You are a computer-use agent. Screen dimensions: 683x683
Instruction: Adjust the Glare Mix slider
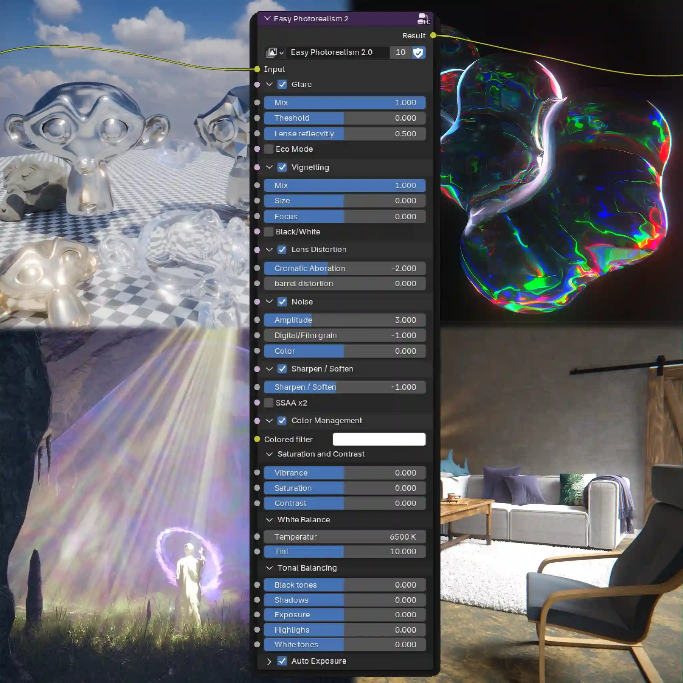click(345, 102)
